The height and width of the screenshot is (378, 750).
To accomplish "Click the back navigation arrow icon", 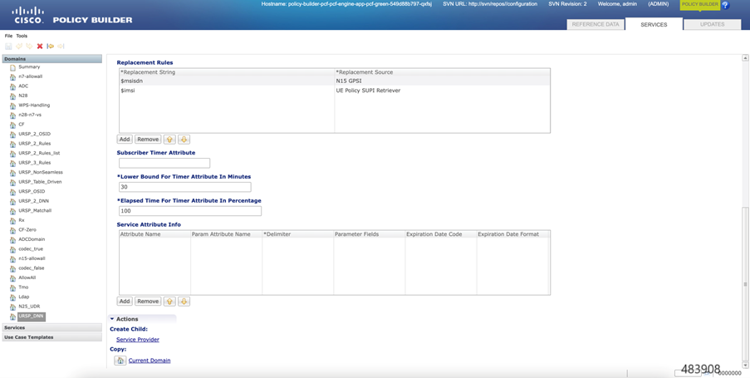I will tap(50, 47).
